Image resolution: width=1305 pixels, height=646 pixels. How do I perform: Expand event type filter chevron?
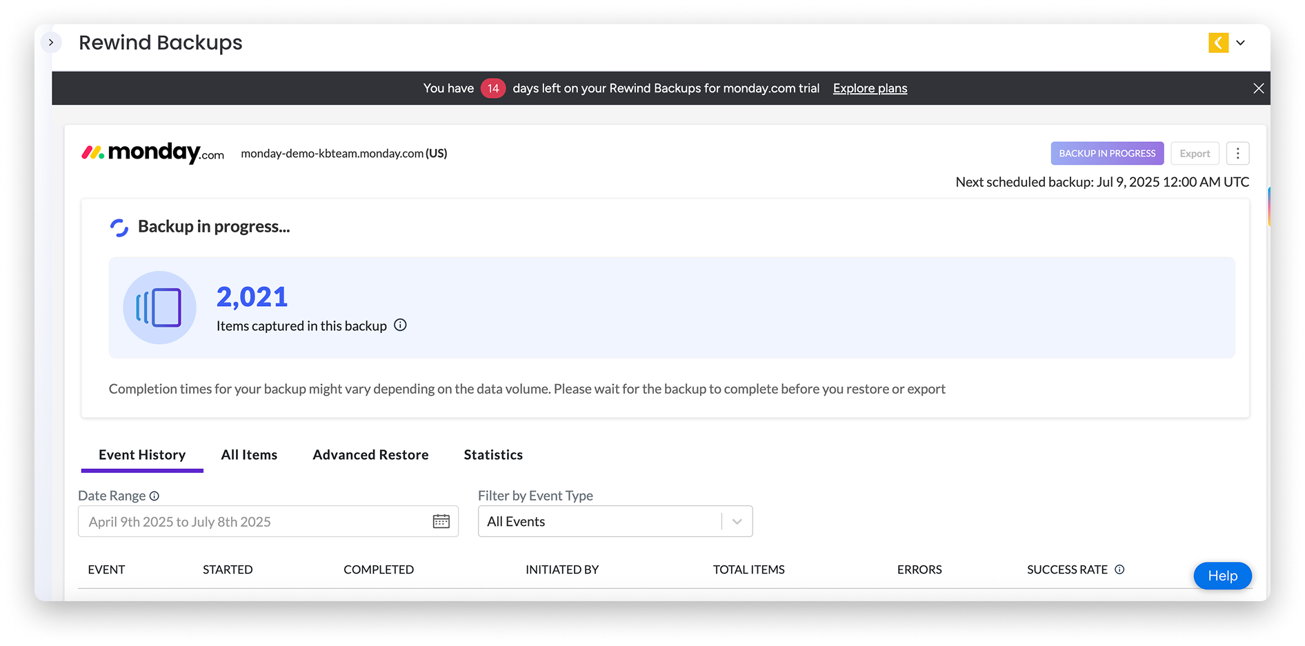pos(737,521)
